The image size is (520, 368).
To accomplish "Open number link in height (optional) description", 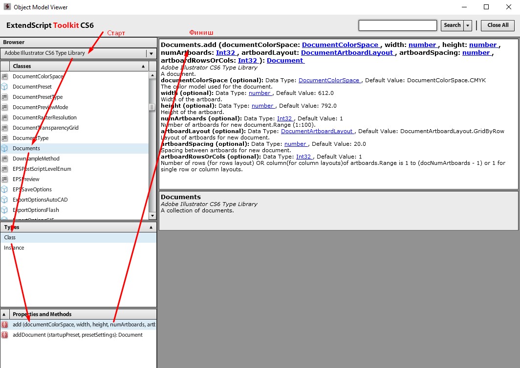I will 262,106.
